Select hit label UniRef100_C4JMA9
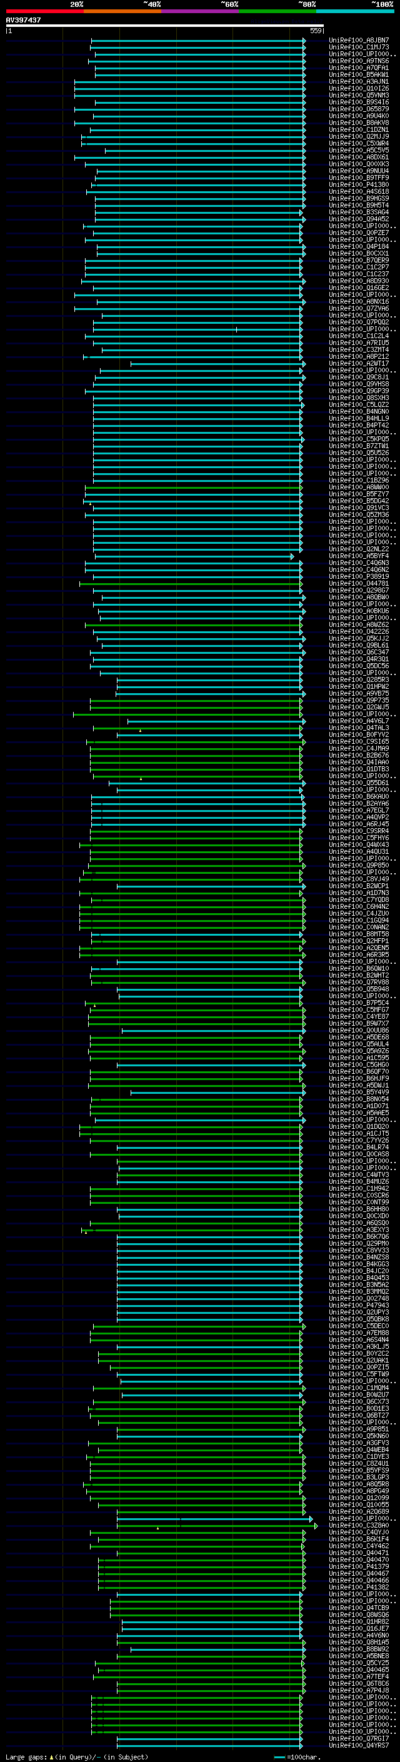 tap(359, 748)
